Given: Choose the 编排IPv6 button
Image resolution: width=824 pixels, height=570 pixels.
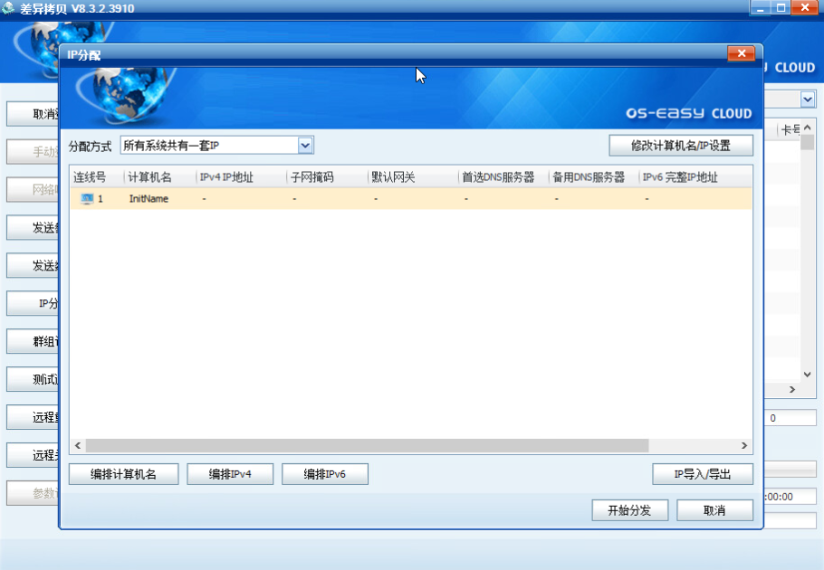Looking at the screenshot, I should 325,474.
